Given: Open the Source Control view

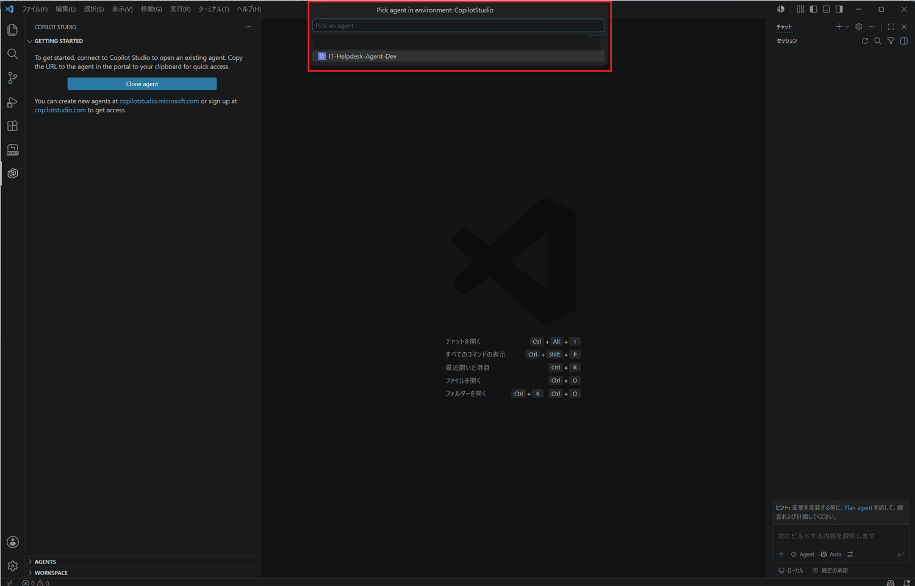Looking at the screenshot, I should click(12, 78).
